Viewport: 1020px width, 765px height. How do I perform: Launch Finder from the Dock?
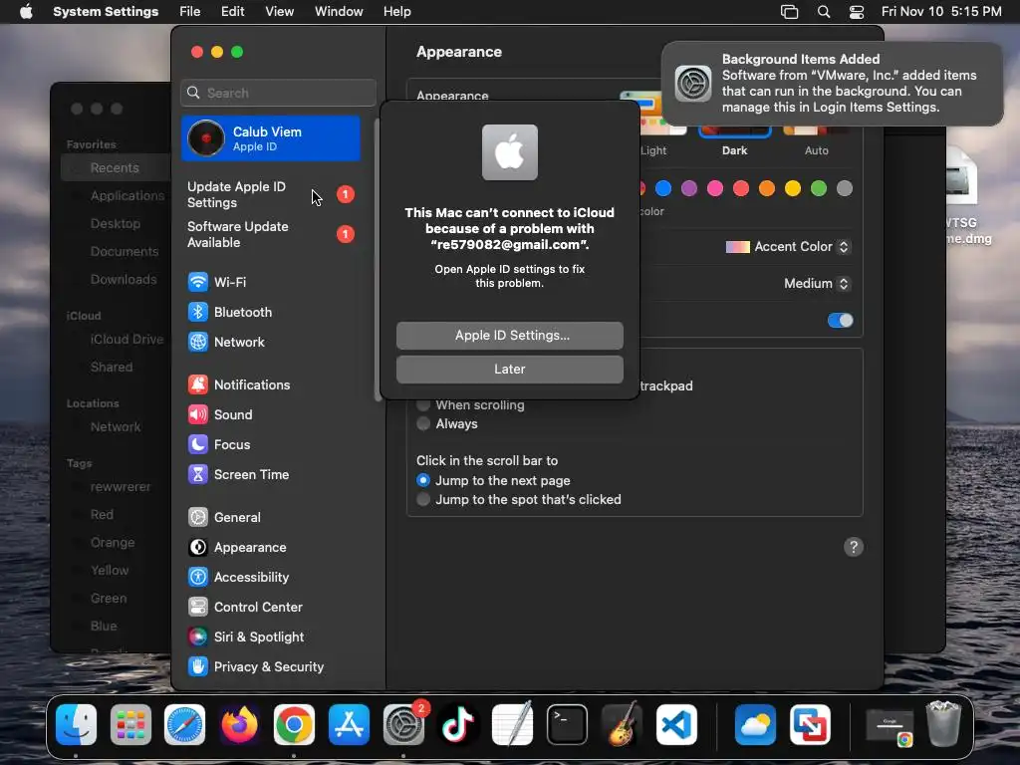pyautogui.click(x=76, y=725)
